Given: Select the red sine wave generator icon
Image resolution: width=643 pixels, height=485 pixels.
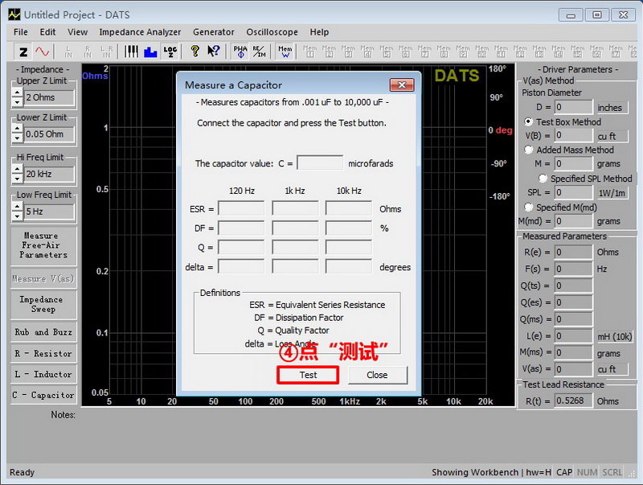Looking at the screenshot, I should click(42, 51).
